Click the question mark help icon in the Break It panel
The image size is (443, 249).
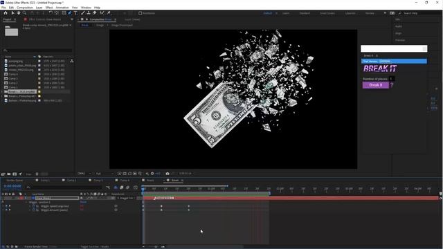point(392,84)
